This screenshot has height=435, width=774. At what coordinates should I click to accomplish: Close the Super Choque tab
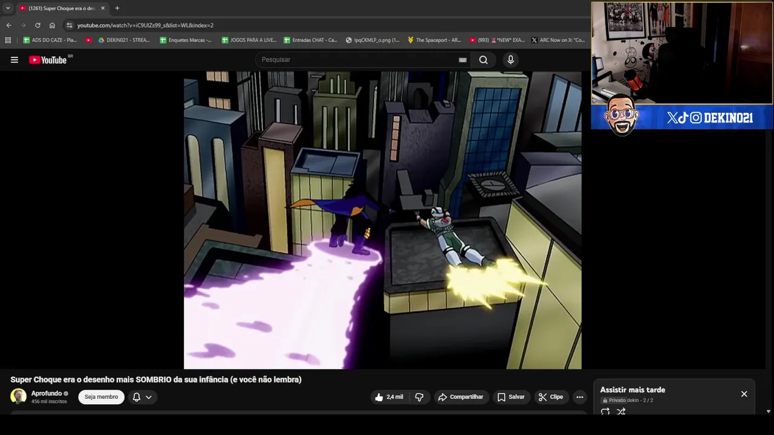(x=103, y=8)
